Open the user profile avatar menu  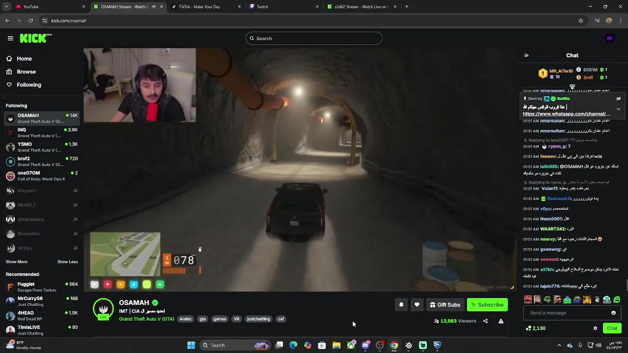(609, 38)
